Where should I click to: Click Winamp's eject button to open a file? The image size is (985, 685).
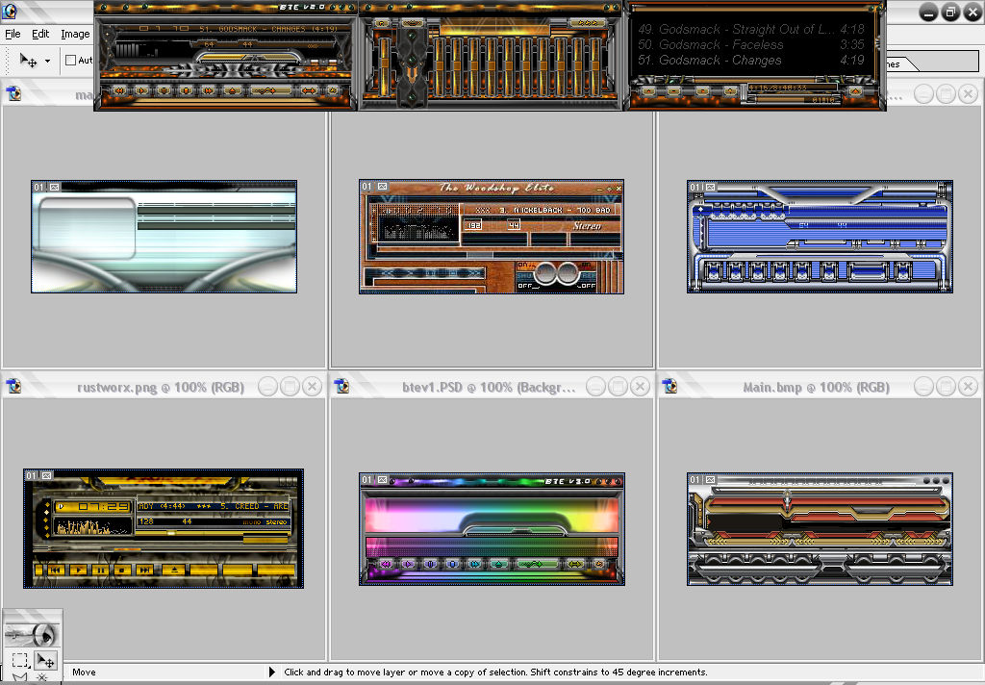[x=233, y=91]
